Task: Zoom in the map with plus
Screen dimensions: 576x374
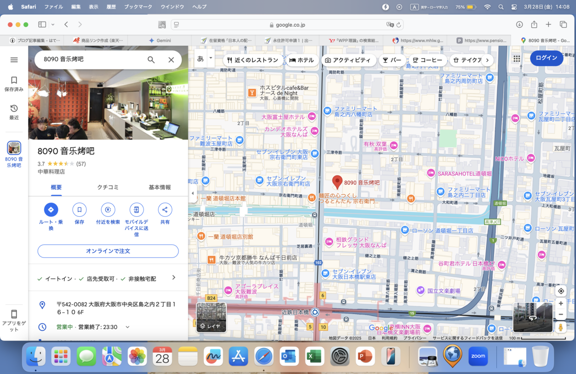Action: [561, 304]
